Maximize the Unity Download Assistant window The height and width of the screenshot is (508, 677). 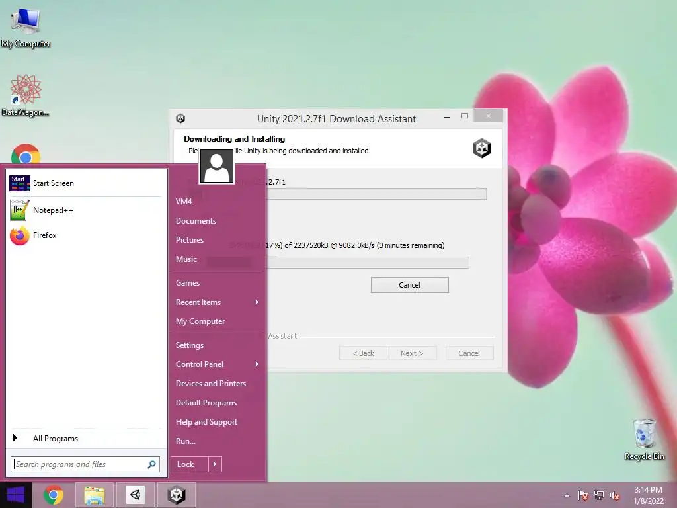click(465, 116)
